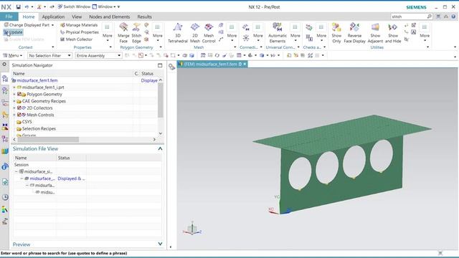The width and height of the screenshot is (459, 258).
Task: Switch to the Application ribbon tab
Action: pos(53,16)
